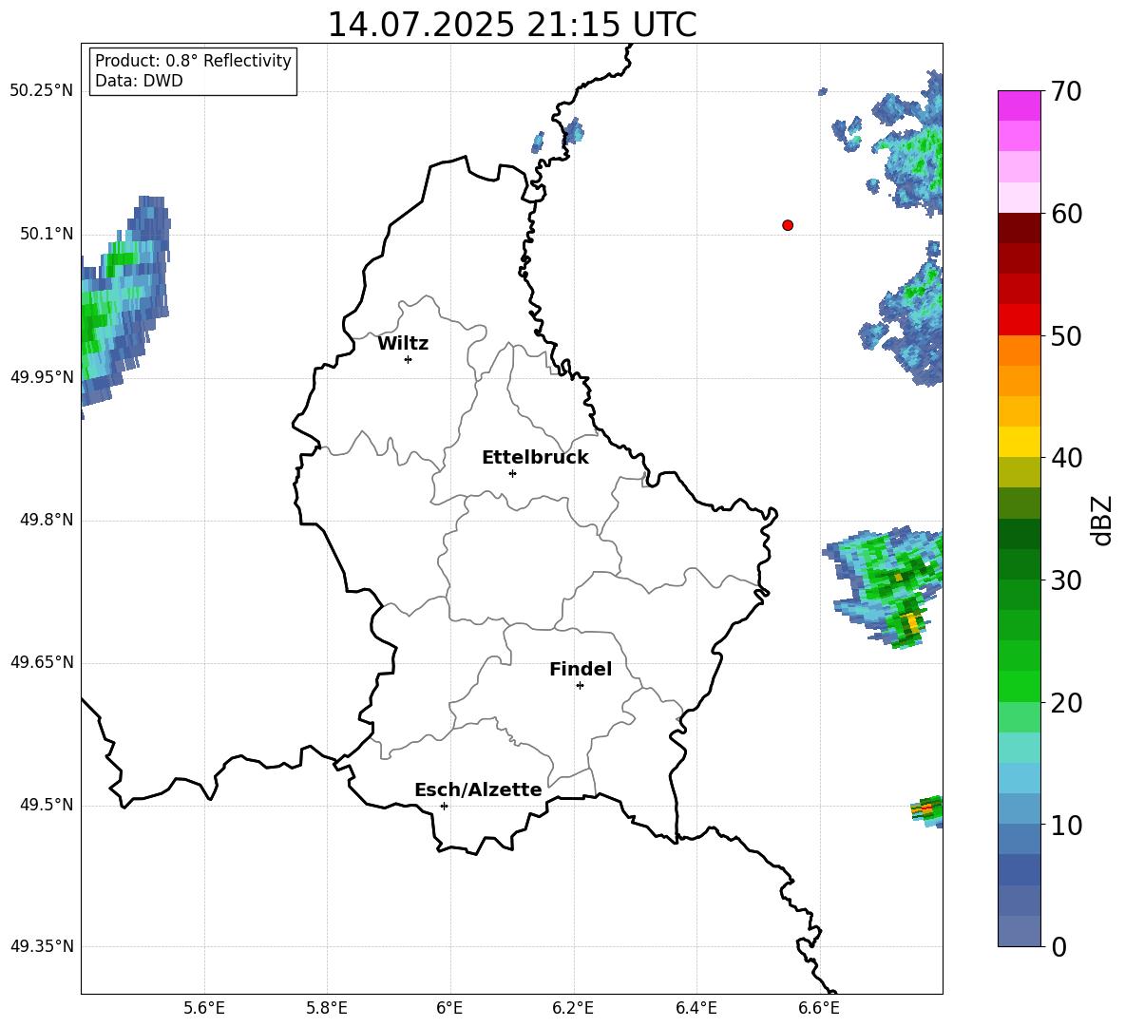
Task: Click the 49.95°N latitude label
Action: [x=41, y=377]
